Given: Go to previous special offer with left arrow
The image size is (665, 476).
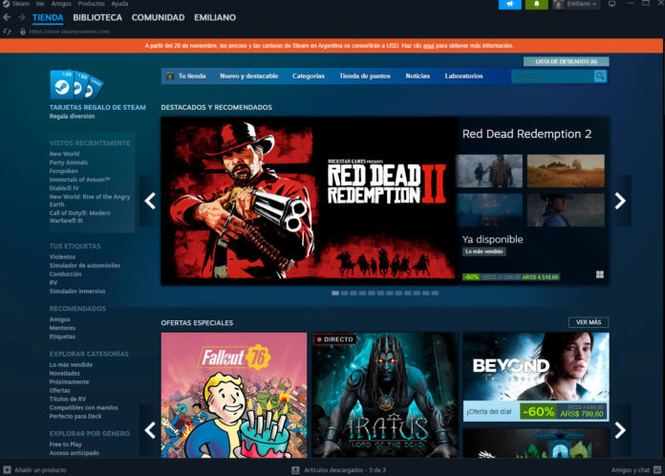Looking at the screenshot, I should pos(150,430).
